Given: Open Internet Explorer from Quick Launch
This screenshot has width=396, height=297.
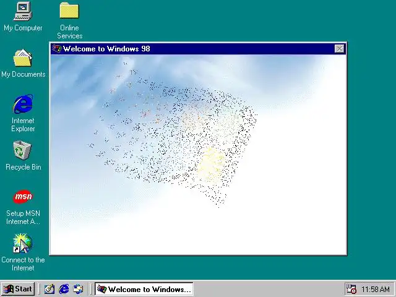Looking at the screenshot, I should pyautogui.click(x=64, y=289).
